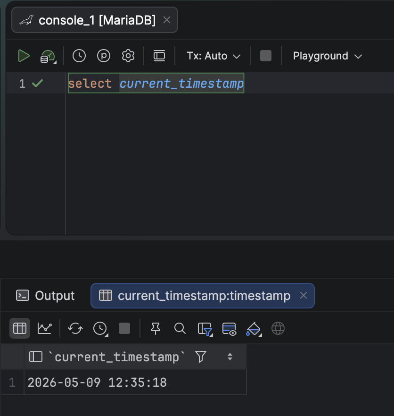This screenshot has height=416, width=394.
Task: Switch to the Output tab
Action: [x=45, y=296]
